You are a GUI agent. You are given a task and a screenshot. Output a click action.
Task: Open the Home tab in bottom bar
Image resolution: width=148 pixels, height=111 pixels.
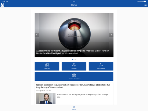click(74, 108)
